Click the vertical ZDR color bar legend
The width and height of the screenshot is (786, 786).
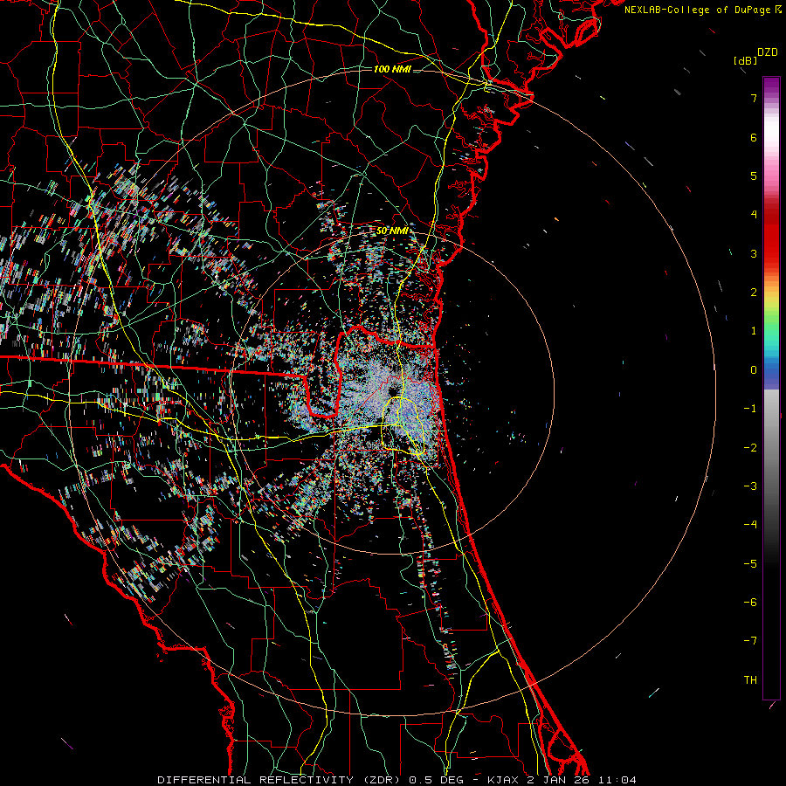(x=771, y=388)
